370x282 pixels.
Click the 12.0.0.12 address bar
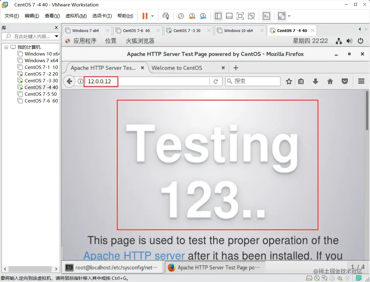(146, 81)
